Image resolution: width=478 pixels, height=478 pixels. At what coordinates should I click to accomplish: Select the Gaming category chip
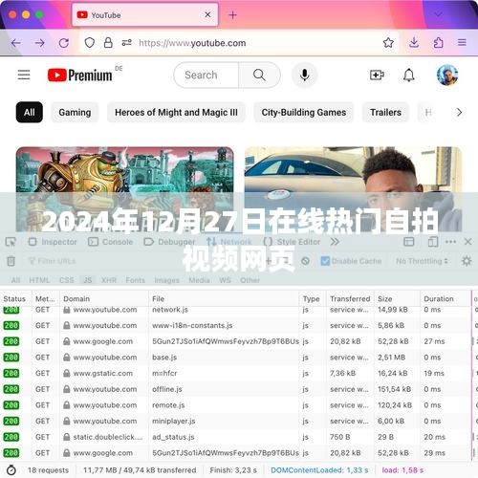click(x=75, y=112)
